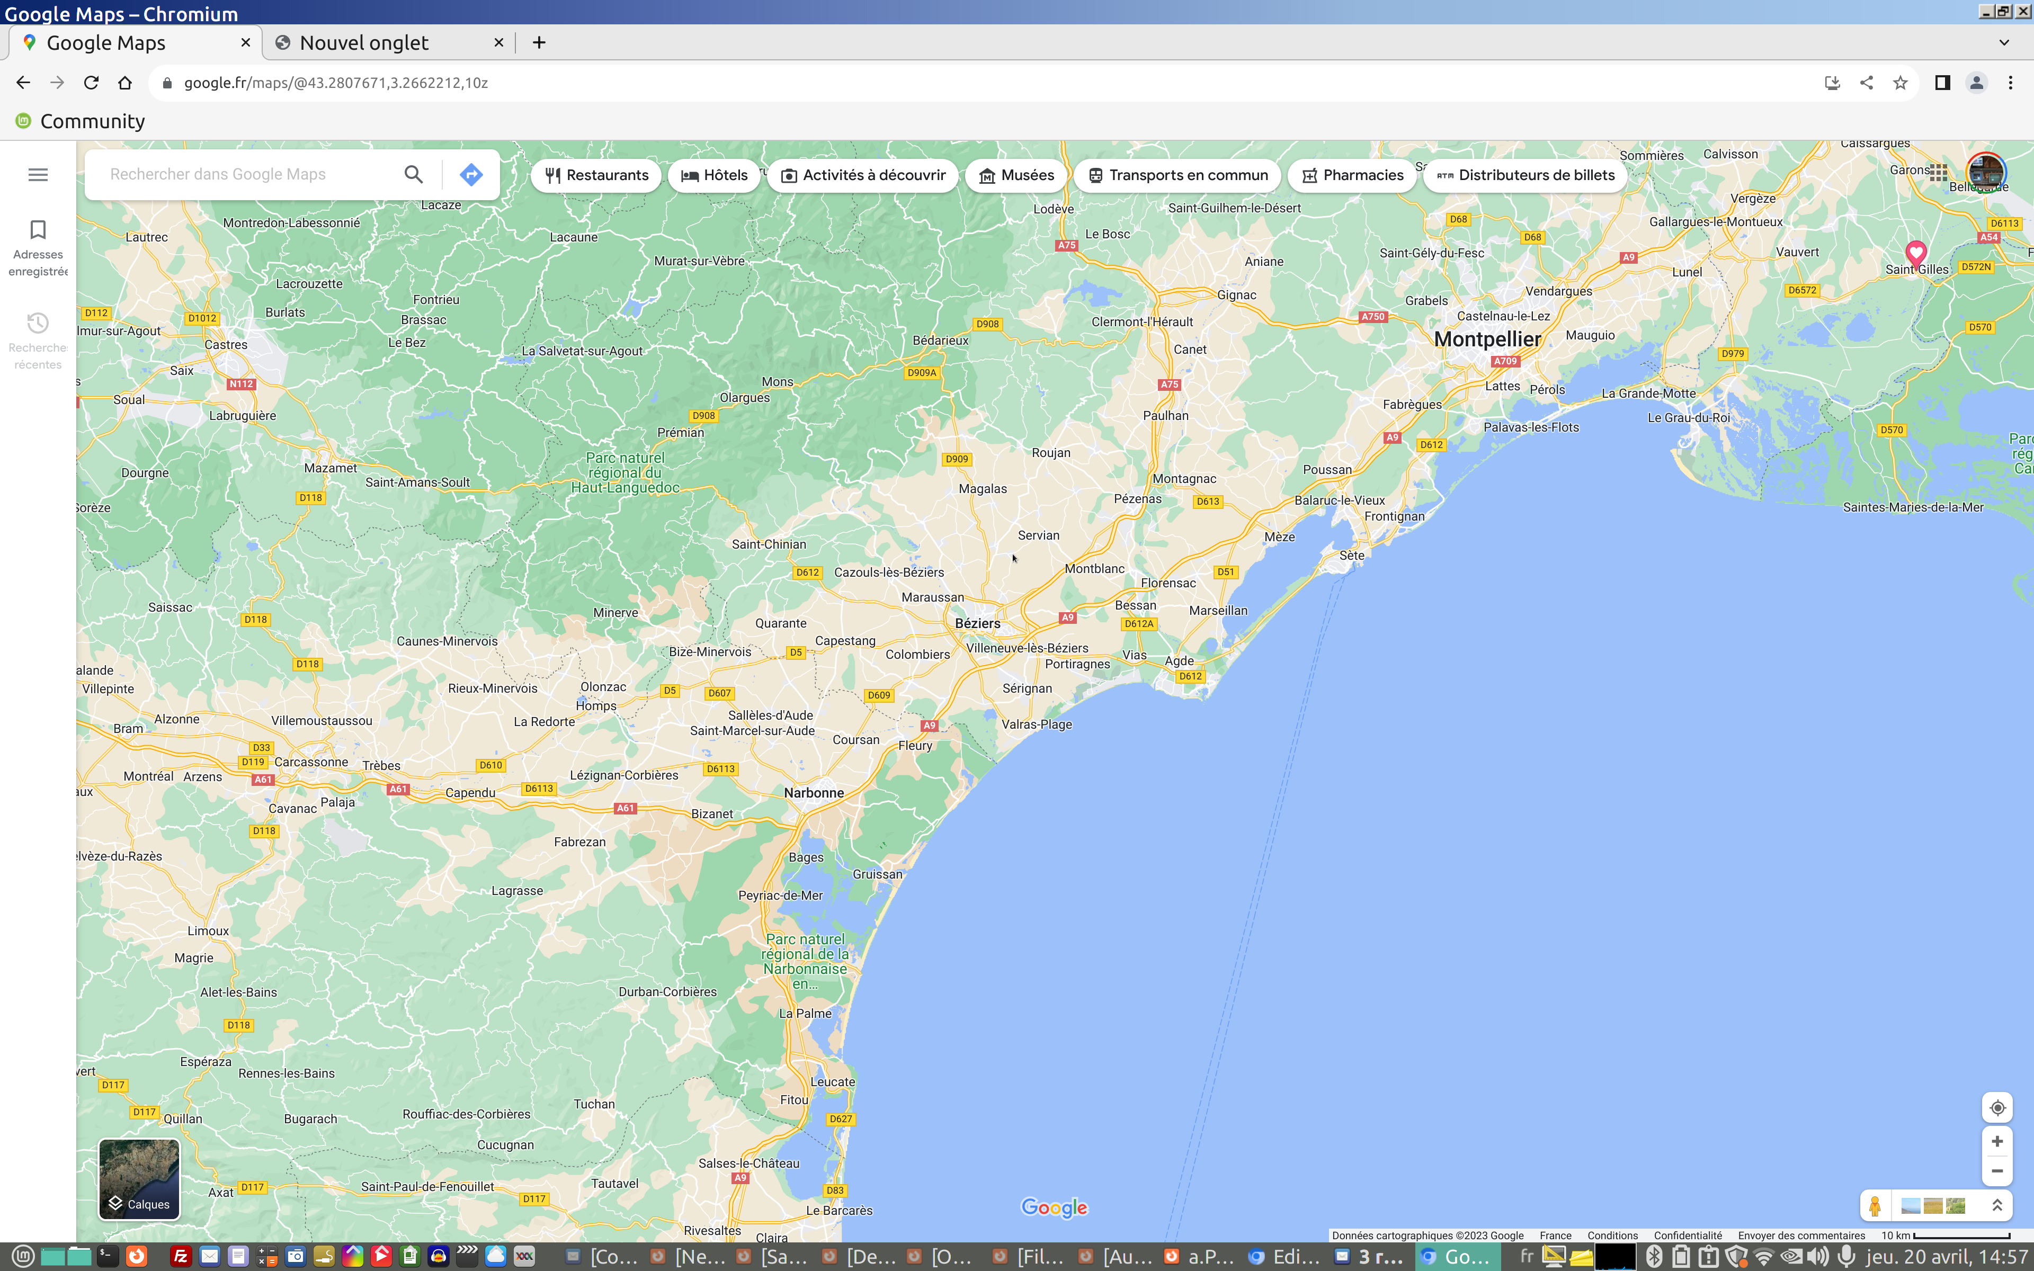The width and height of the screenshot is (2034, 1271).
Task: Open the Chromium three-dot menu
Action: [2011, 83]
